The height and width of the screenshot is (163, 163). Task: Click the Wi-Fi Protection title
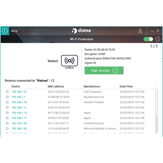[81, 39]
